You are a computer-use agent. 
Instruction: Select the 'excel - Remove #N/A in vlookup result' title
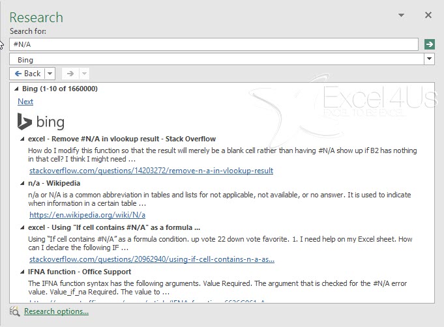(122, 139)
